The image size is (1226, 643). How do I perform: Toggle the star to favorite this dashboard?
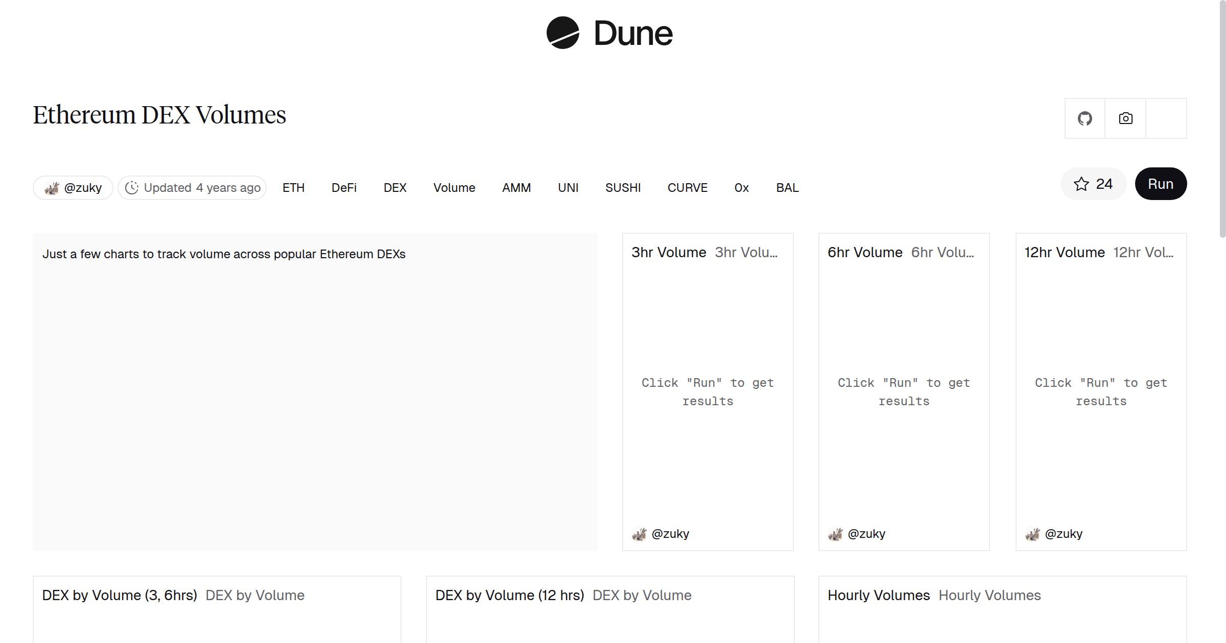[1081, 184]
